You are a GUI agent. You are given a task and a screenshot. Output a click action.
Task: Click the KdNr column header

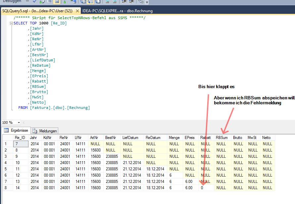tap(50, 138)
